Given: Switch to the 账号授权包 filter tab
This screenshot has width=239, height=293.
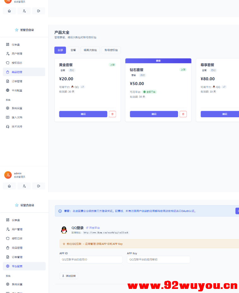Looking at the screenshot, I should 111,50.
